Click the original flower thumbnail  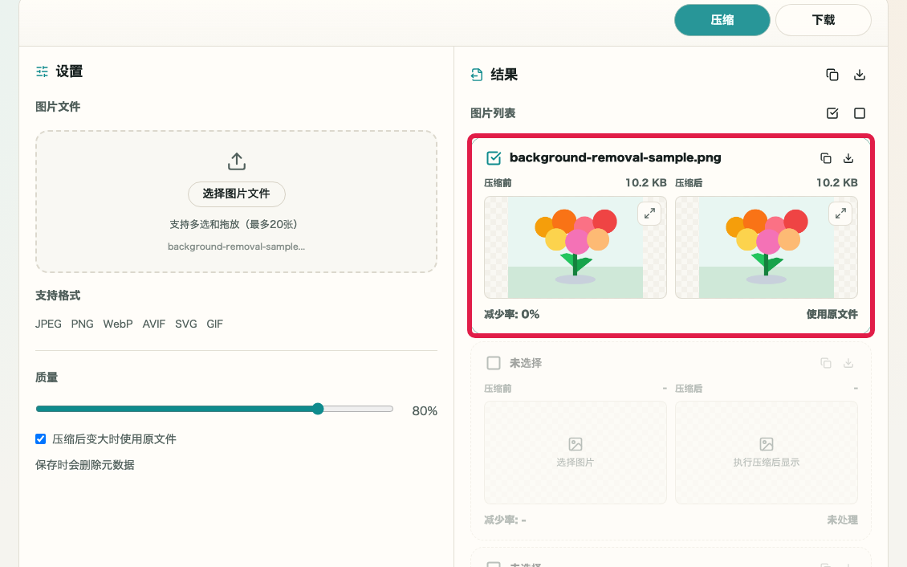[x=575, y=247]
